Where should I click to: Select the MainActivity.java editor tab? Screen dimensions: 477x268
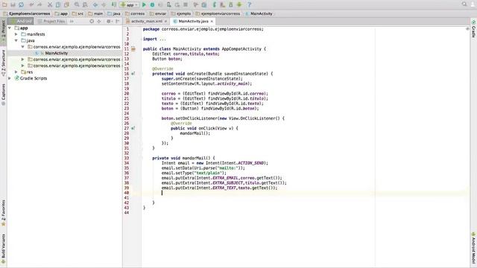pyautogui.click(x=193, y=22)
